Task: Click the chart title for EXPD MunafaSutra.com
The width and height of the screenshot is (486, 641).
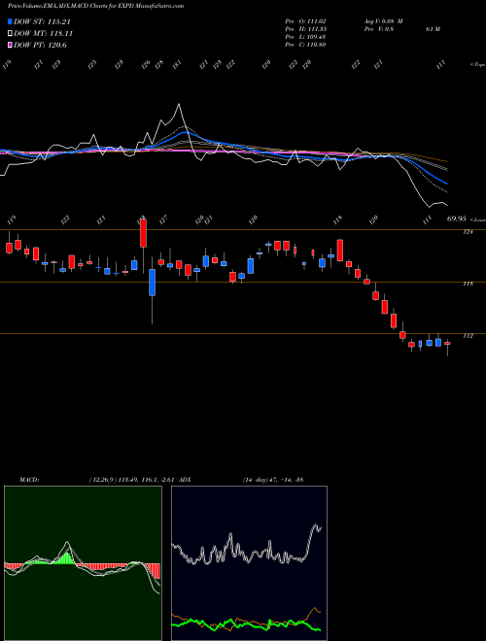Action: click(95, 6)
